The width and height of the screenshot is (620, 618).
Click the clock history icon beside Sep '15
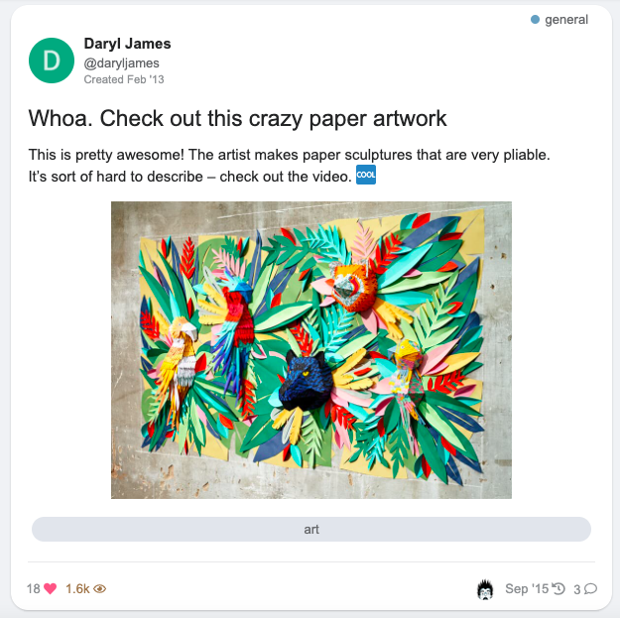[558, 589]
